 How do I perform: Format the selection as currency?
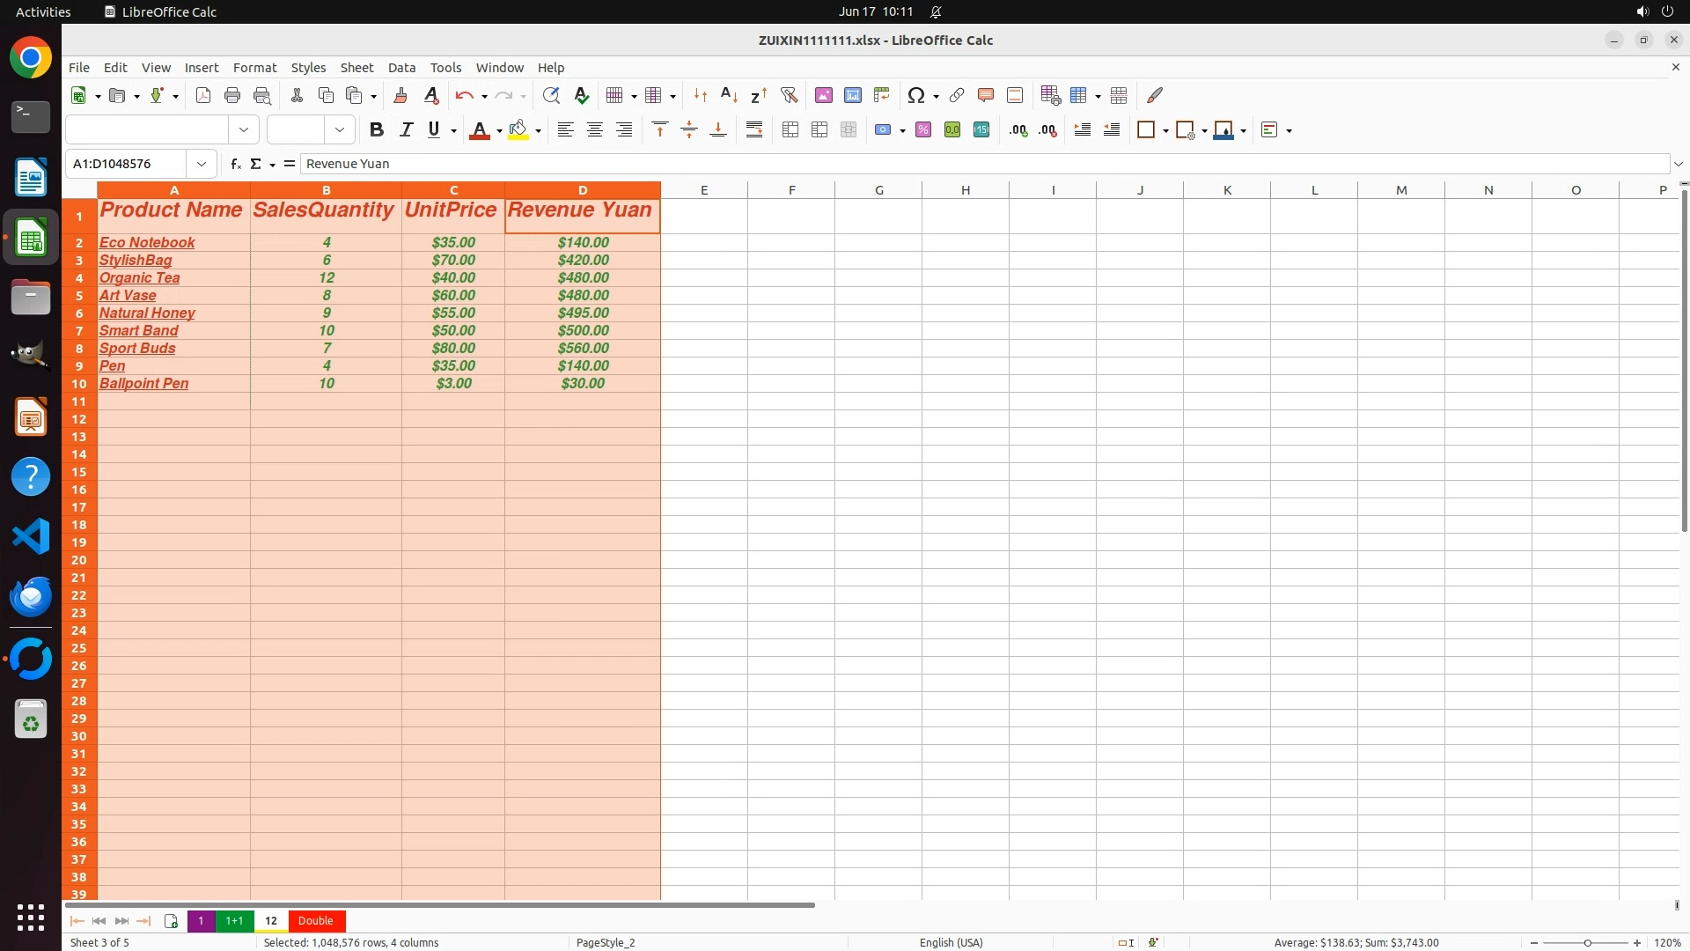[883, 130]
